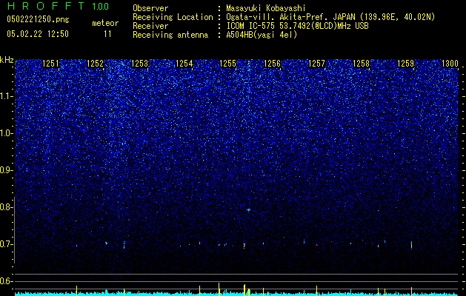Click the Receiving Location label
Screen dimensions: 466x296
[x=173, y=17]
